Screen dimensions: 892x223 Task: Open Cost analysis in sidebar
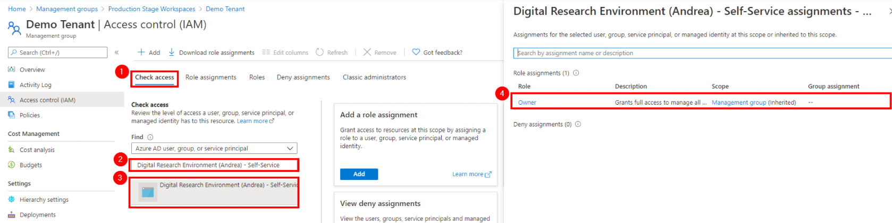pos(37,150)
